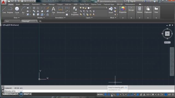175x98 pixels.
Task: Toggle grid display in status bar
Action: (x=106, y=94)
